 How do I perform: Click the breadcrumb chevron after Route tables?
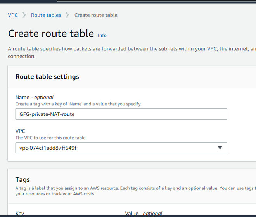pyautogui.click(x=67, y=15)
